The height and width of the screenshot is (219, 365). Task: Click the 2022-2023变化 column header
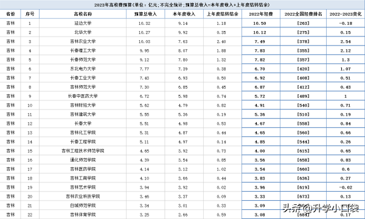pos(346,14)
